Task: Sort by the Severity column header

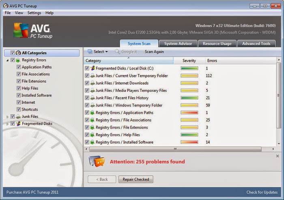Action: [189, 61]
